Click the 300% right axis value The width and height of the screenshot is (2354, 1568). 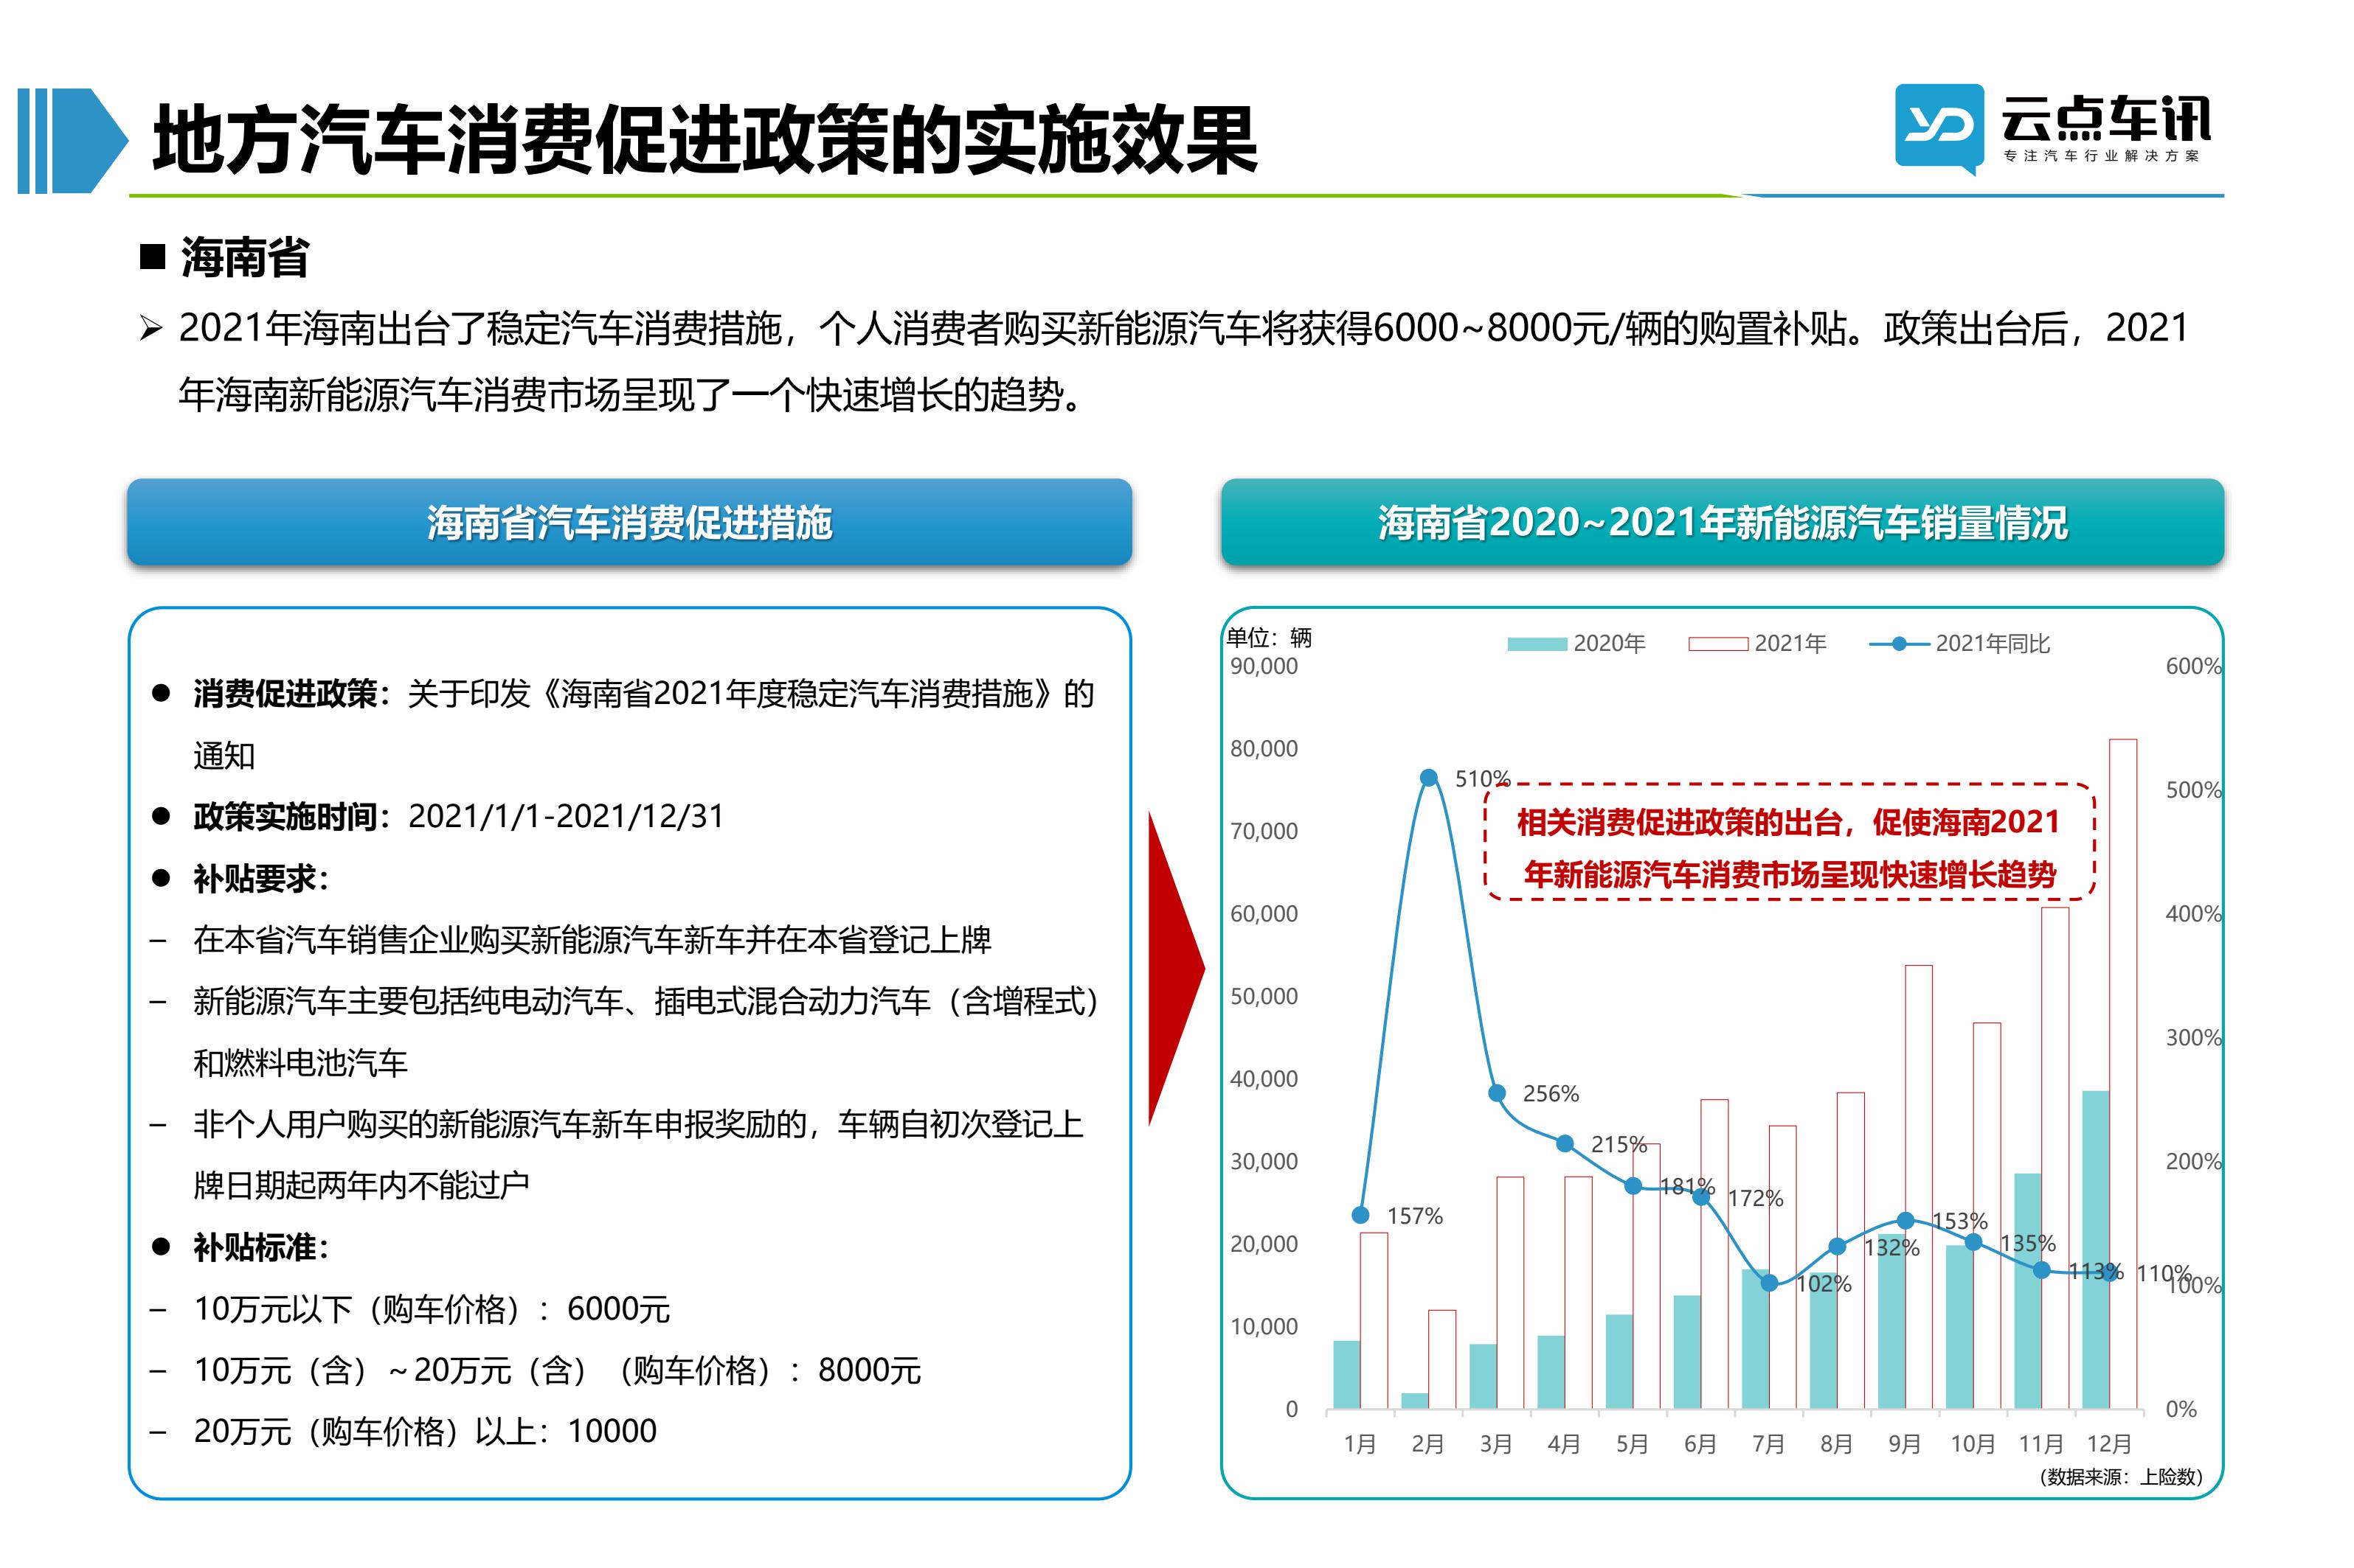pos(2193,1037)
